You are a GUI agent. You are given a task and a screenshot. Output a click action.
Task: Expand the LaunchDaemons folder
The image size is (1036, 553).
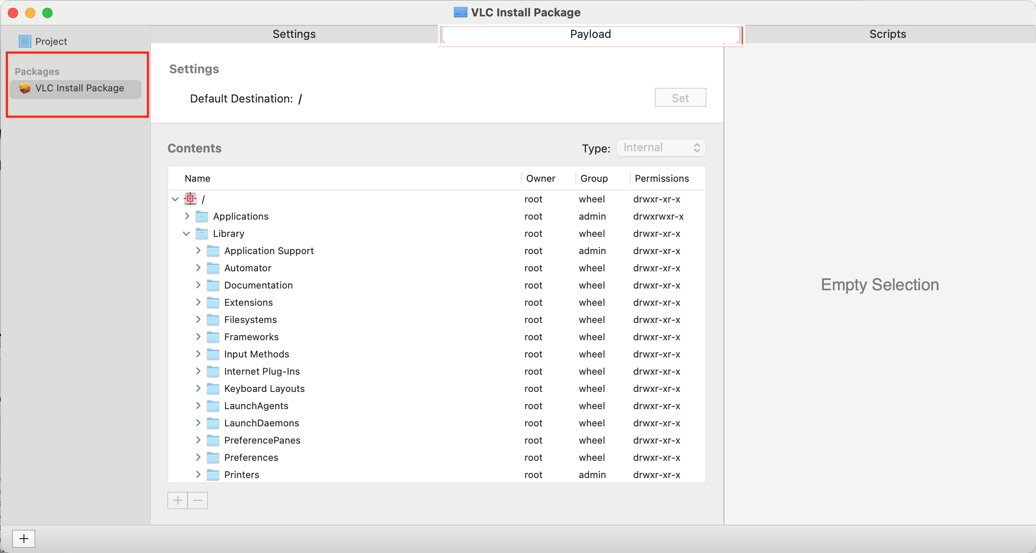click(198, 423)
